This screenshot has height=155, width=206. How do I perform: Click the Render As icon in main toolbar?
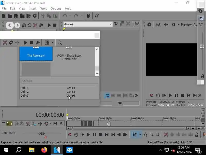coord(28,16)
